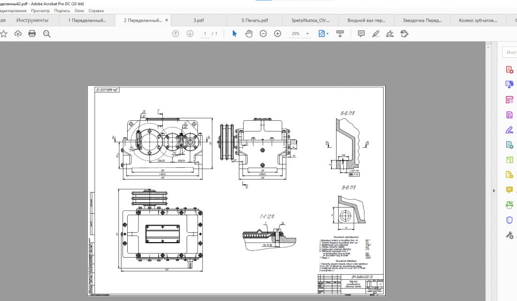Select the arrow selection tool
The height and width of the screenshot is (301, 517).
pyautogui.click(x=235, y=34)
